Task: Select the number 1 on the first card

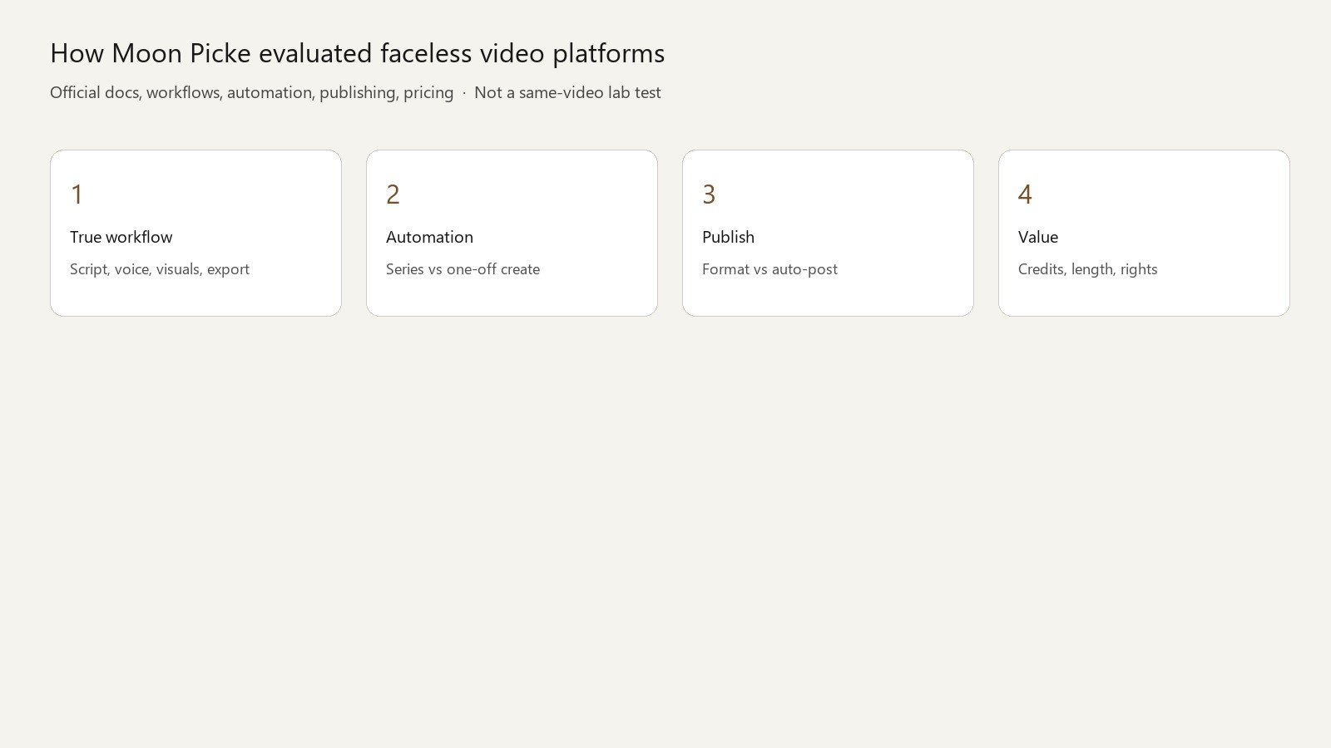Action: coord(77,194)
